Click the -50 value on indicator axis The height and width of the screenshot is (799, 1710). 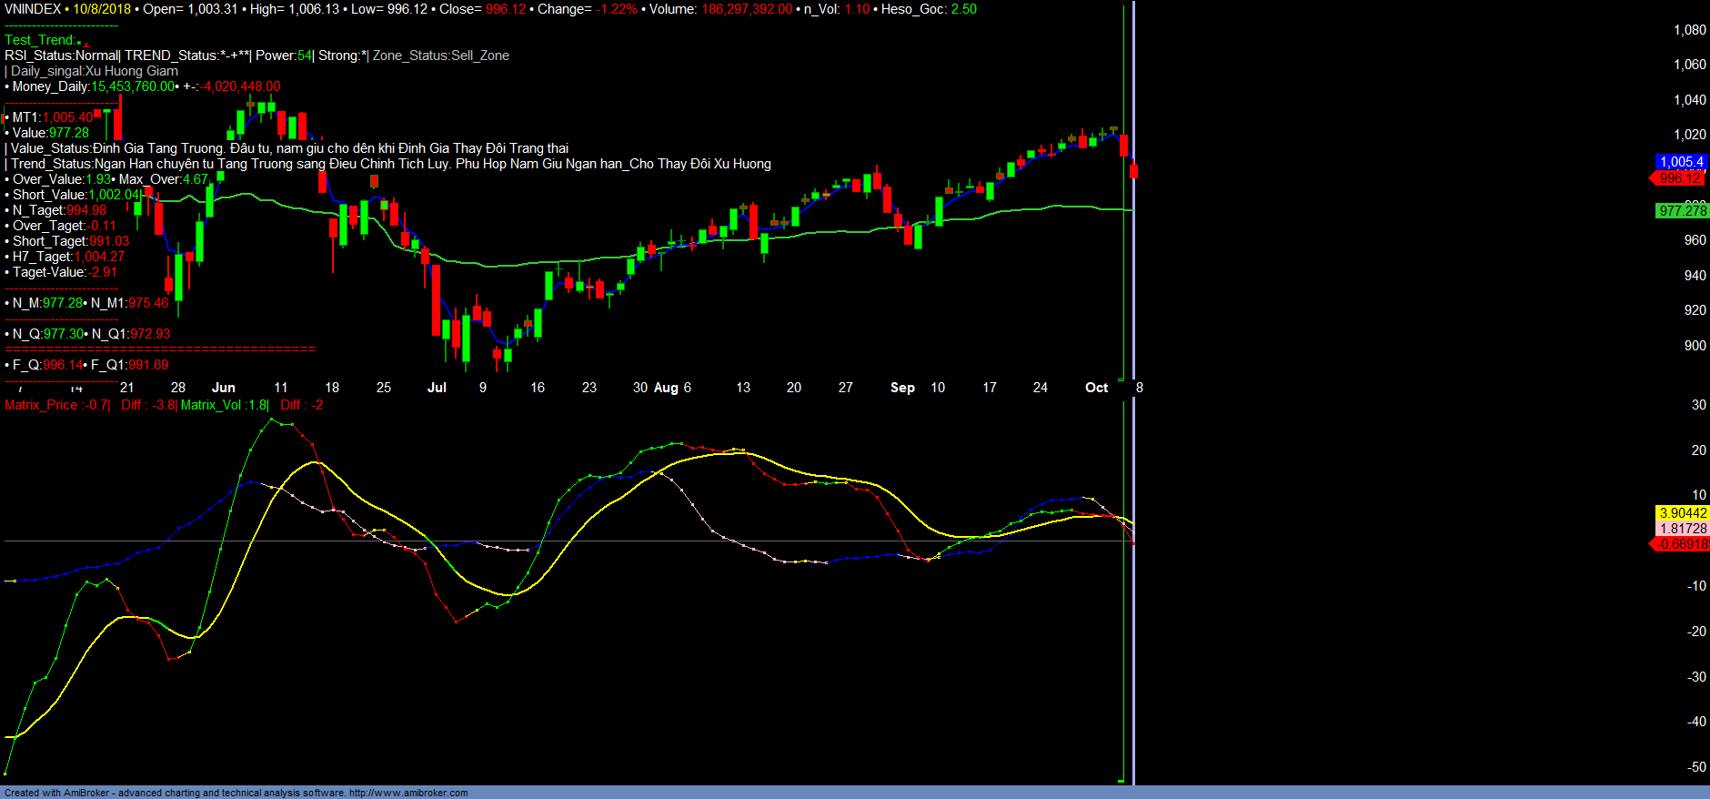point(1696,767)
